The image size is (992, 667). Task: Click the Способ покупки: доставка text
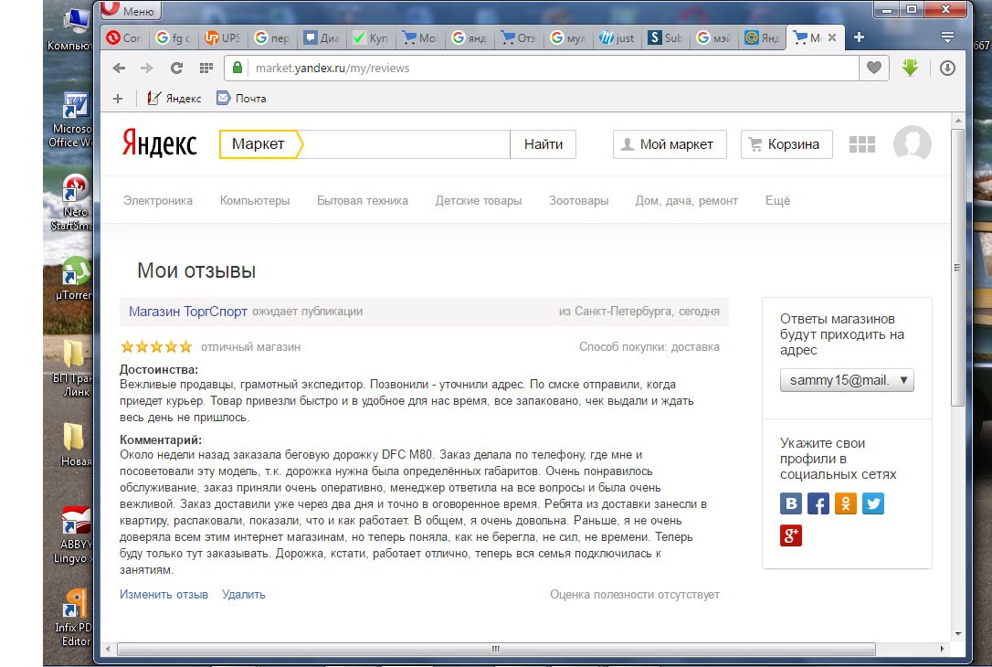pyautogui.click(x=649, y=347)
